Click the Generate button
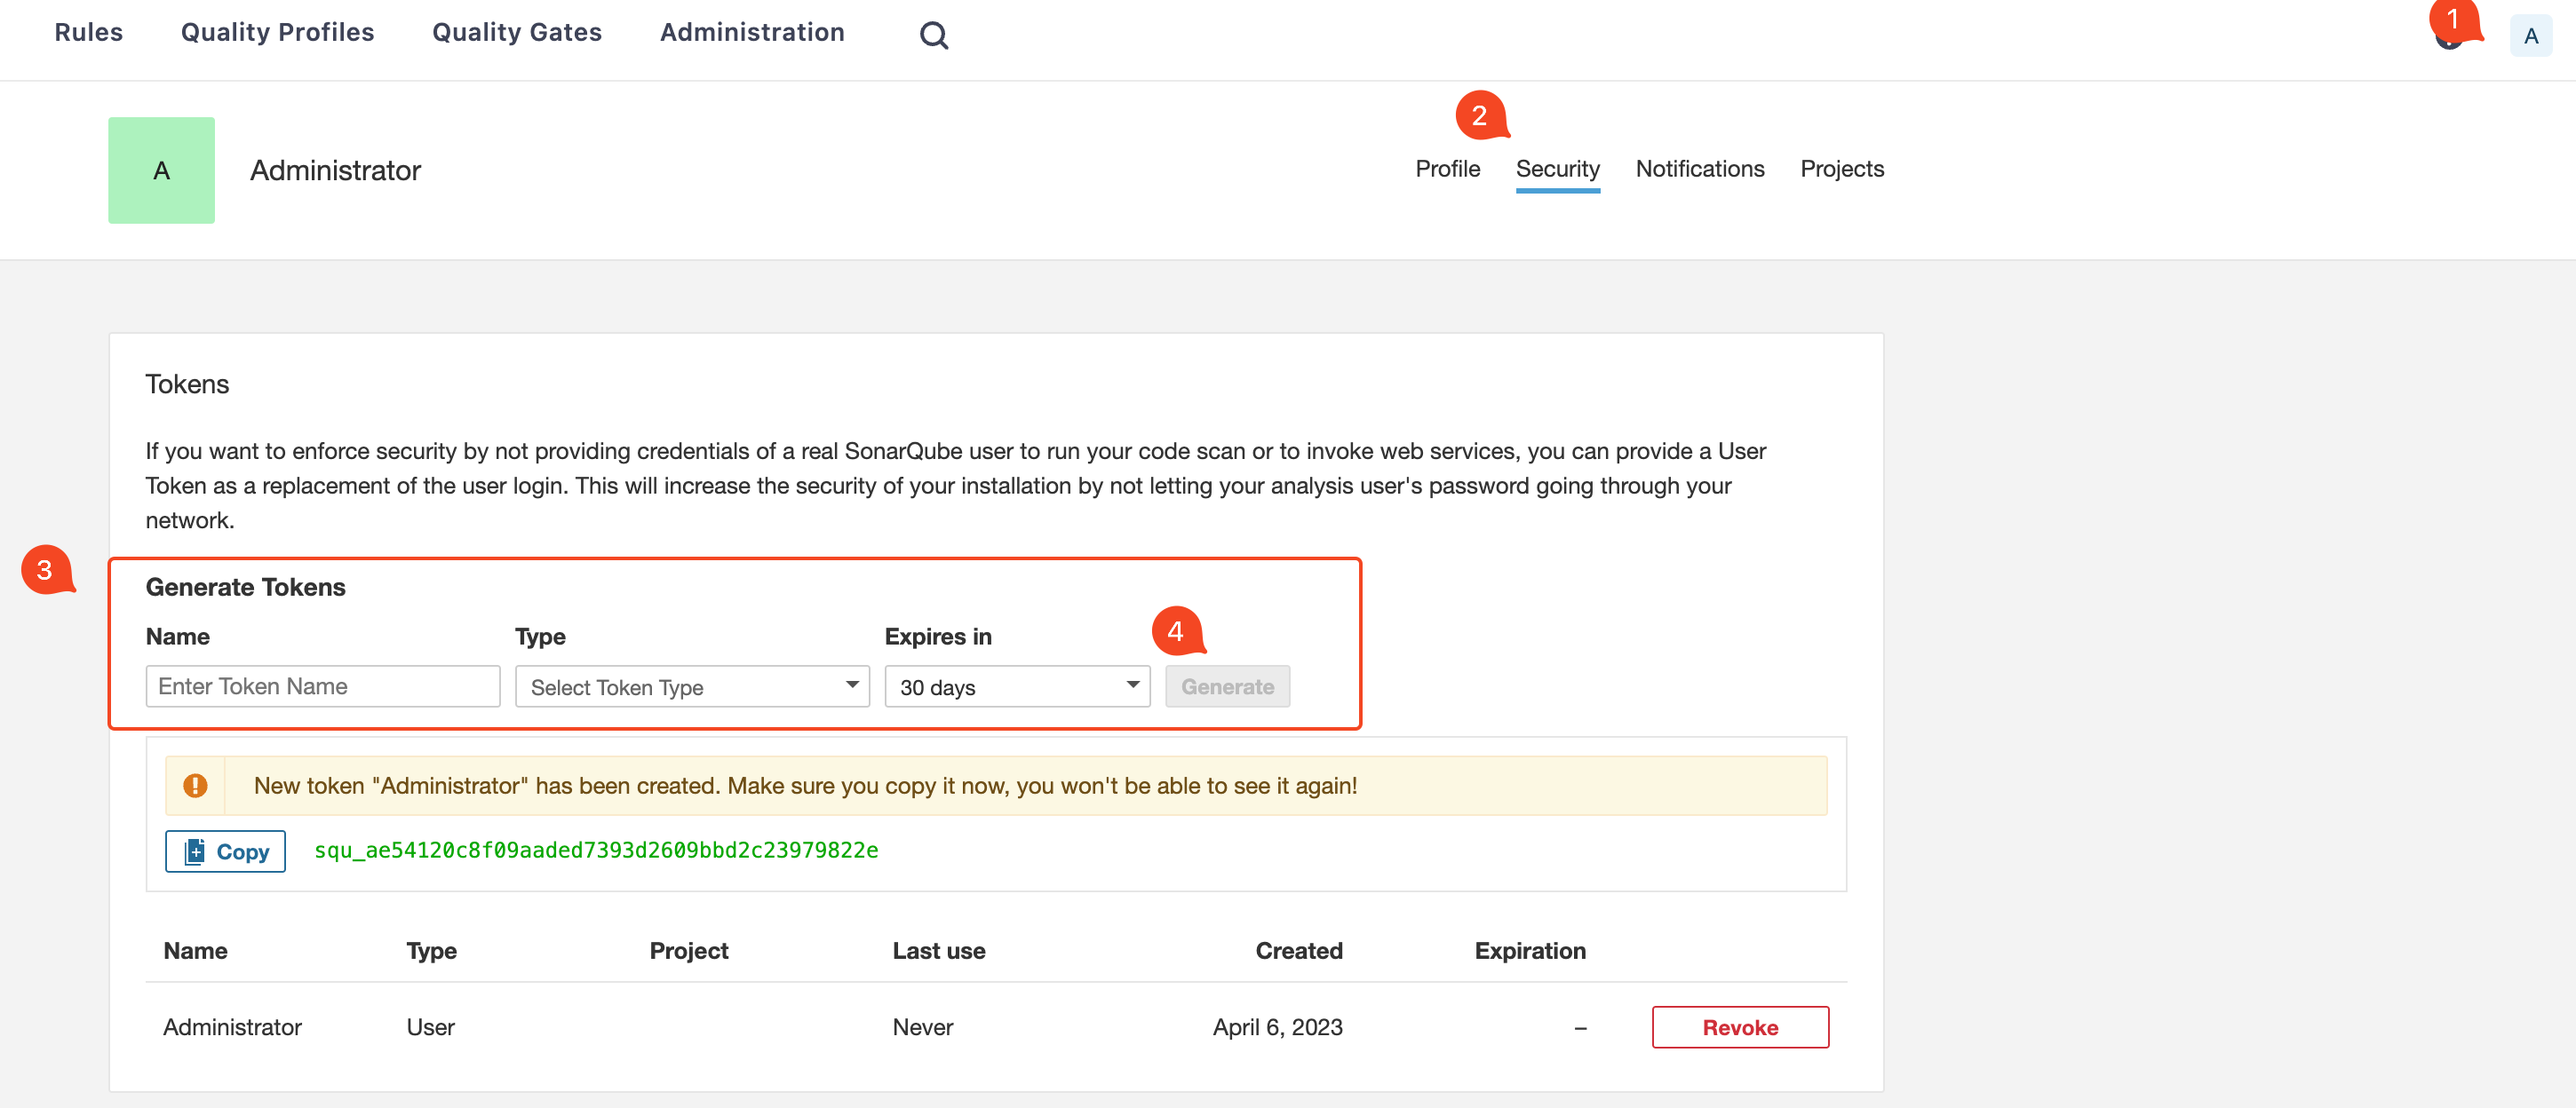 pos(1226,686)
